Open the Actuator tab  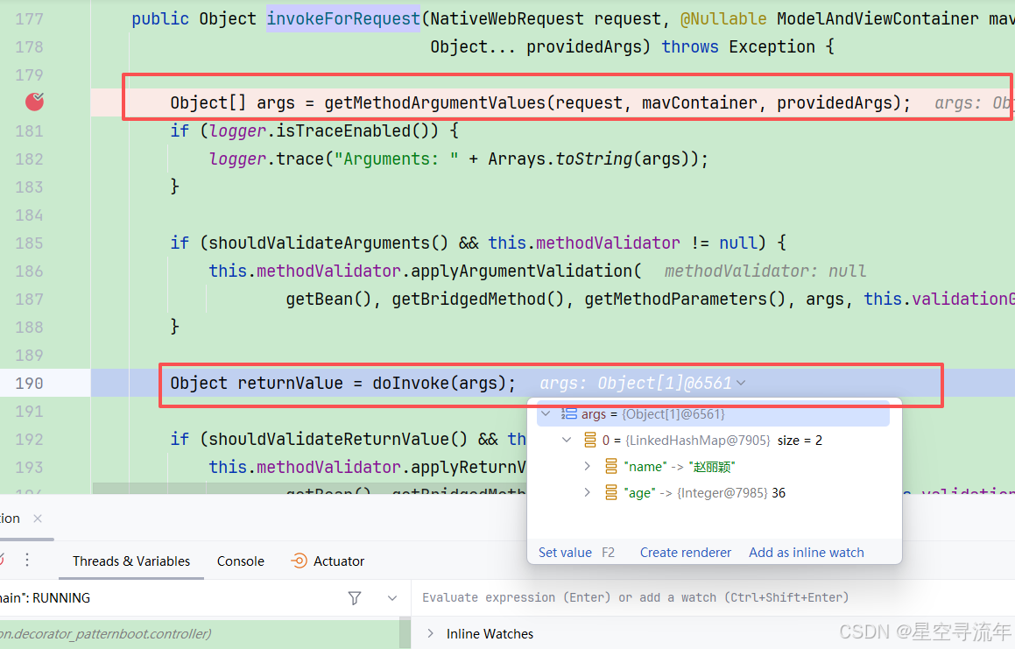point(328,561)
